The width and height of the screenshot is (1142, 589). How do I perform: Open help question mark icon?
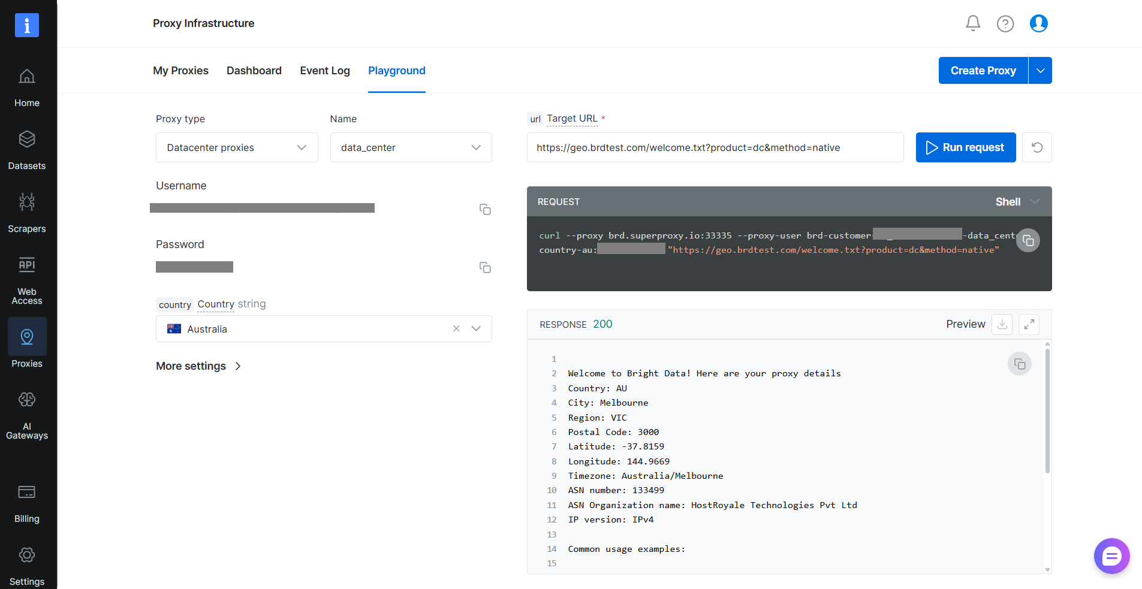point(1005,23)
